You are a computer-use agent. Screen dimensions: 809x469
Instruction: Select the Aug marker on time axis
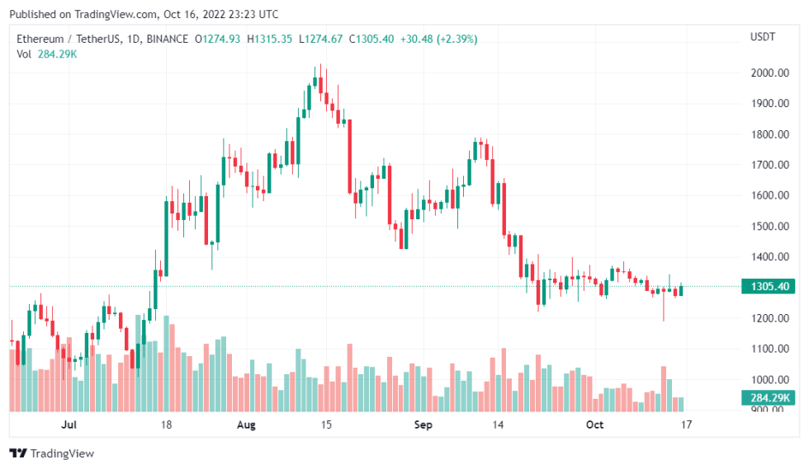coord(246,425)
